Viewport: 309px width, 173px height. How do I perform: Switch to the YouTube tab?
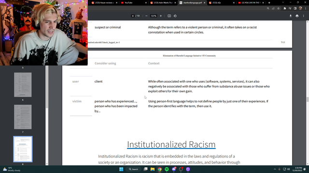pos(134,3)
